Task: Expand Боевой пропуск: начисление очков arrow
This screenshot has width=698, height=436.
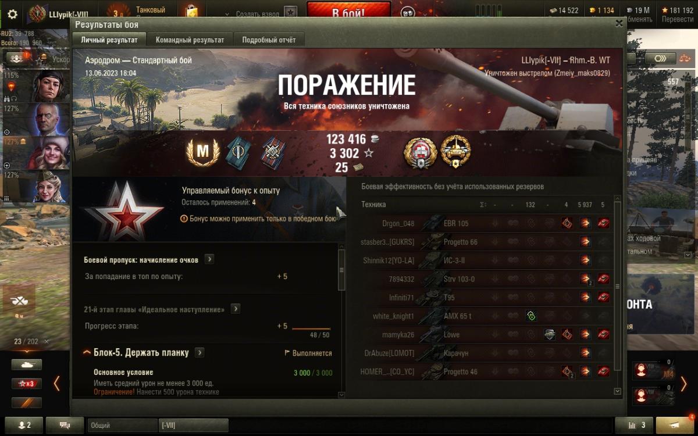Action: tap(209, 259)
